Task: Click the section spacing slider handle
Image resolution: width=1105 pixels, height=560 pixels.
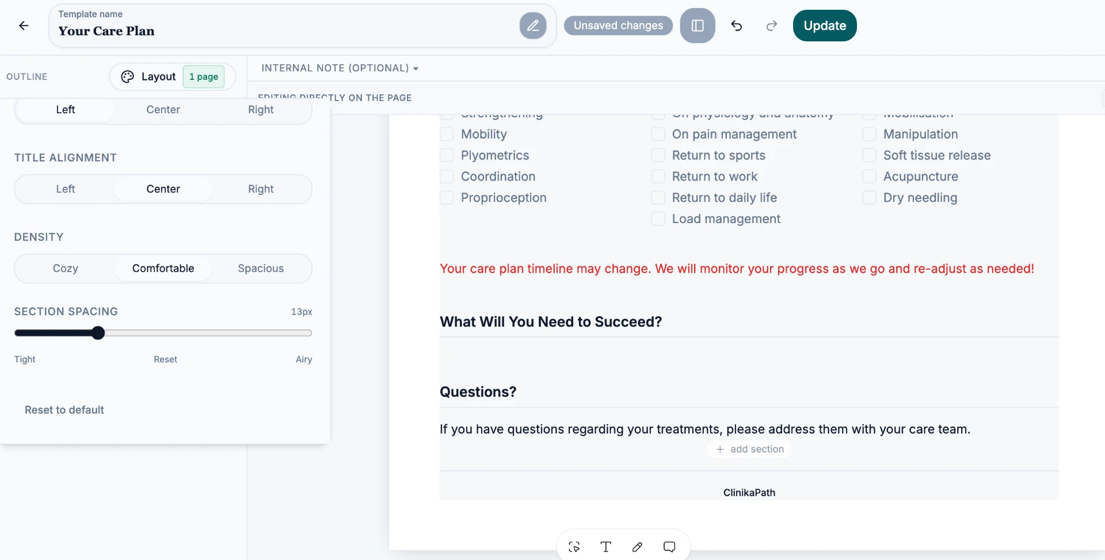Action: coord(98,333)
